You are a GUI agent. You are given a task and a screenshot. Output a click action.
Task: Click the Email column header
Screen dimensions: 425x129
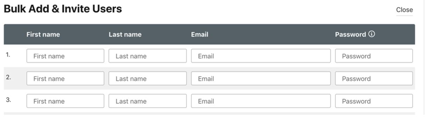pyautogui.click(x=200, y=35)
